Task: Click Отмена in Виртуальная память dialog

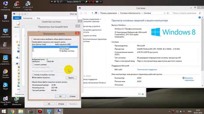Action: coord(72,96)
